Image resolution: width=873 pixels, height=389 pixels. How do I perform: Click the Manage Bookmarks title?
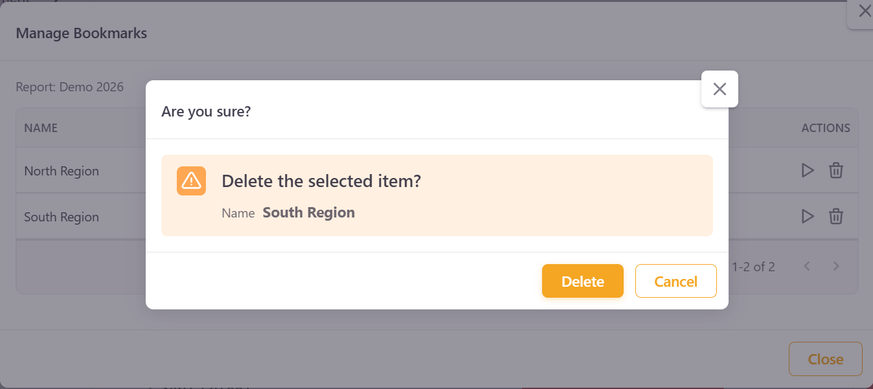[x=81, y=32]
